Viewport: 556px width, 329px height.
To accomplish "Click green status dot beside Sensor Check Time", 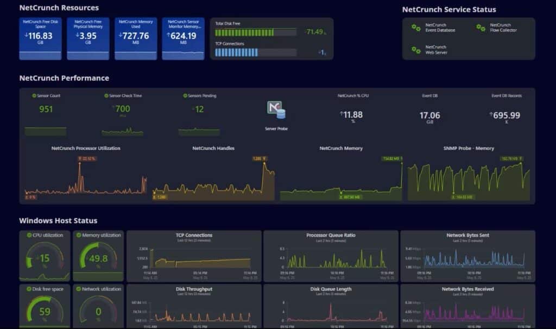I will (x=106, y=96).
